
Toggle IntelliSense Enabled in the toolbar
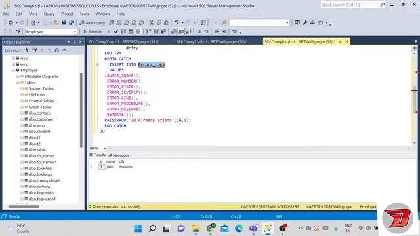click(138, 31)
